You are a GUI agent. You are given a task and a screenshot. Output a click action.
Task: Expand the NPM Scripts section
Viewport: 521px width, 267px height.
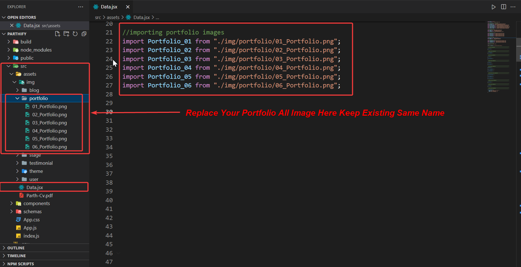pyautogui.click(x=20, y=264)
